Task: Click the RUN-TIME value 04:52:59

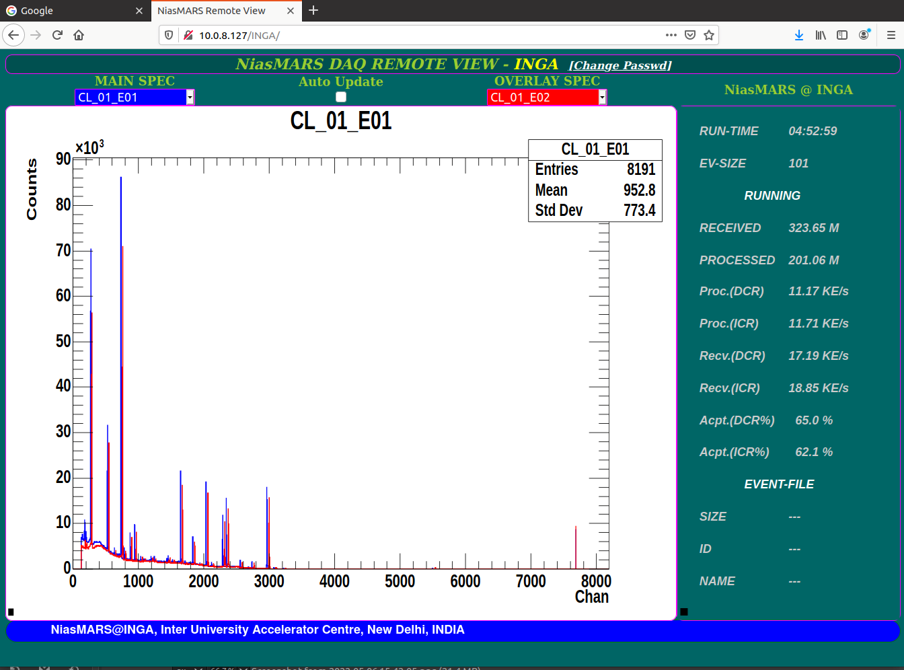Action: click(x=813, y=131)
